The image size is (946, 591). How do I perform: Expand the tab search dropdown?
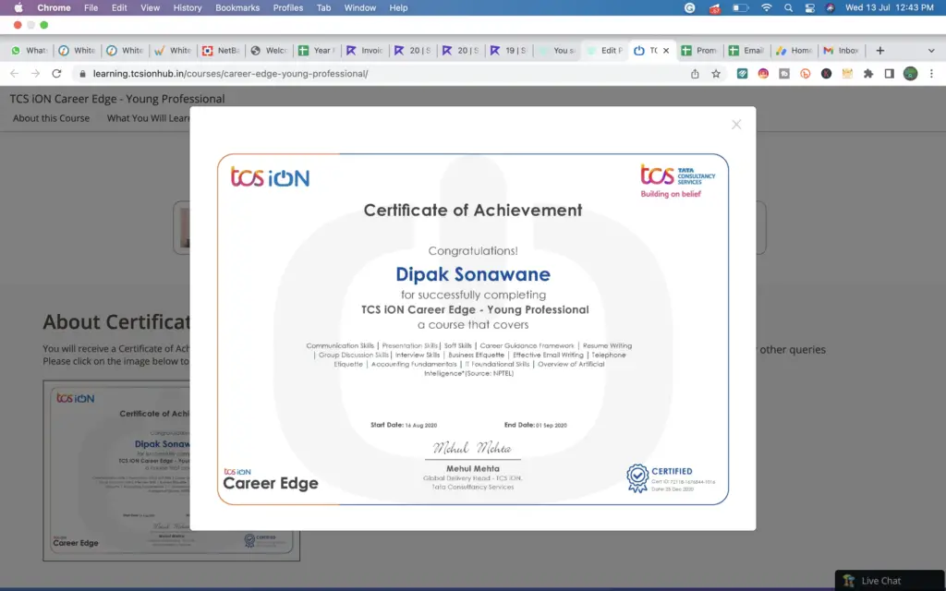pyautogui.click(x=931, y=51)
